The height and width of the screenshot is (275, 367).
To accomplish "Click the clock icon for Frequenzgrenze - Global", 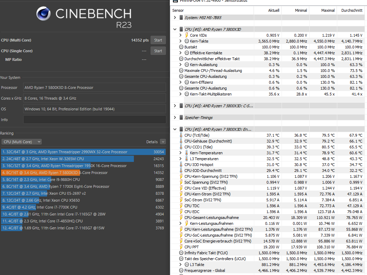I will tap(181, 270).
